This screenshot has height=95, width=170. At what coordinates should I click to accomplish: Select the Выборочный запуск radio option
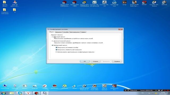[52, 45]
